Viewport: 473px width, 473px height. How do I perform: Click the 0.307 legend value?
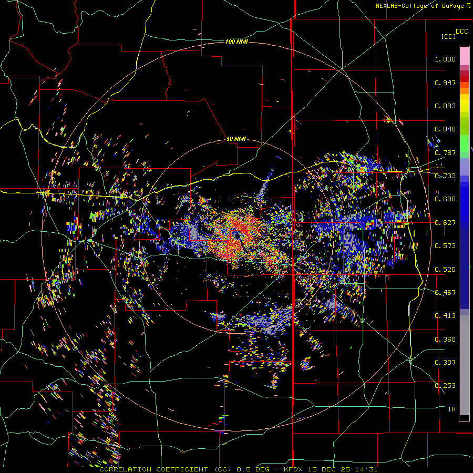pos(445,363)
